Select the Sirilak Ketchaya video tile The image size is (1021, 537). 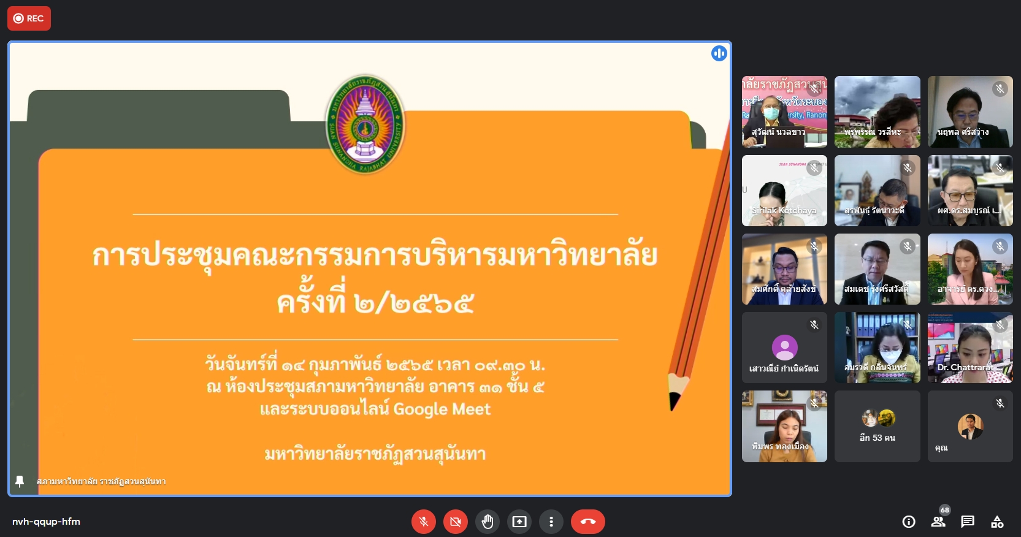784,191
